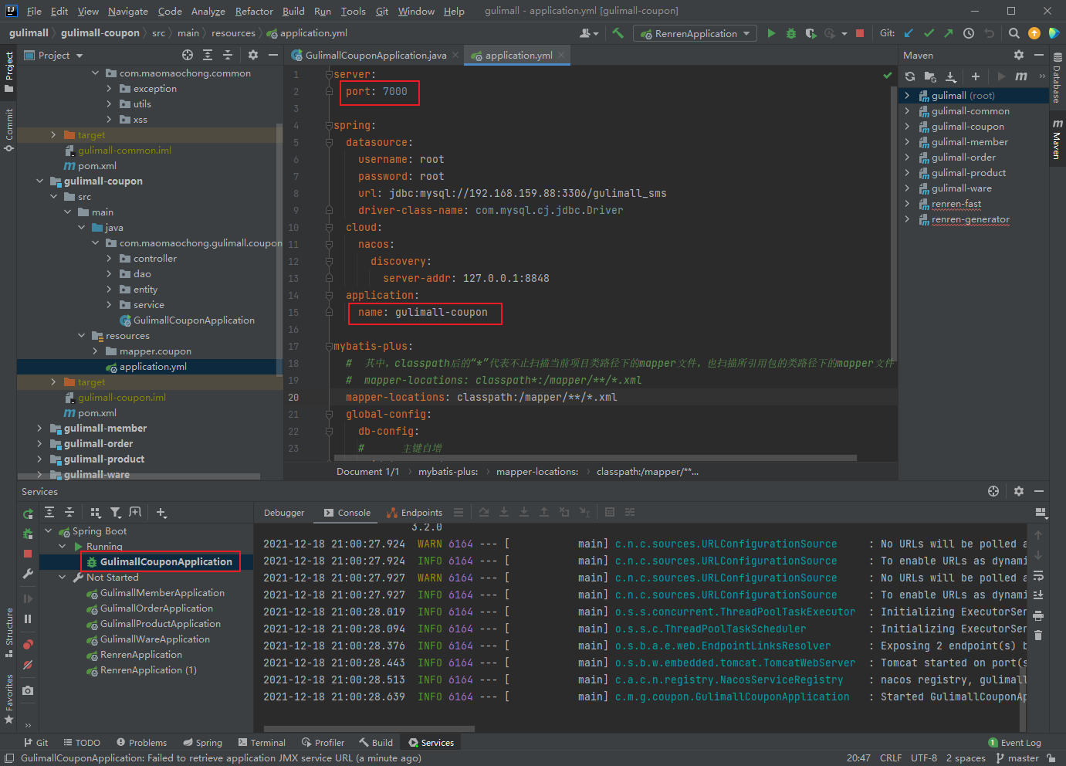Filter services funnel icon
Screen dimensions: 1066x766
pos(116,512)
